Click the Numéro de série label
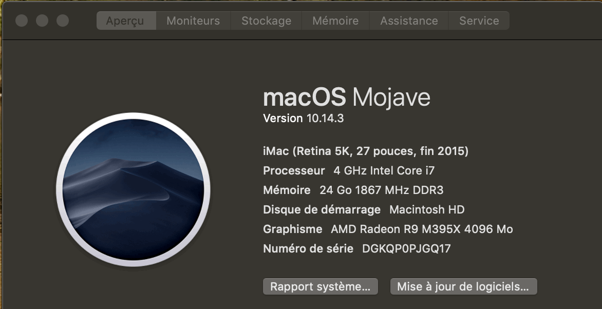This screenshot has width=602, height=309. pos(308,249)
